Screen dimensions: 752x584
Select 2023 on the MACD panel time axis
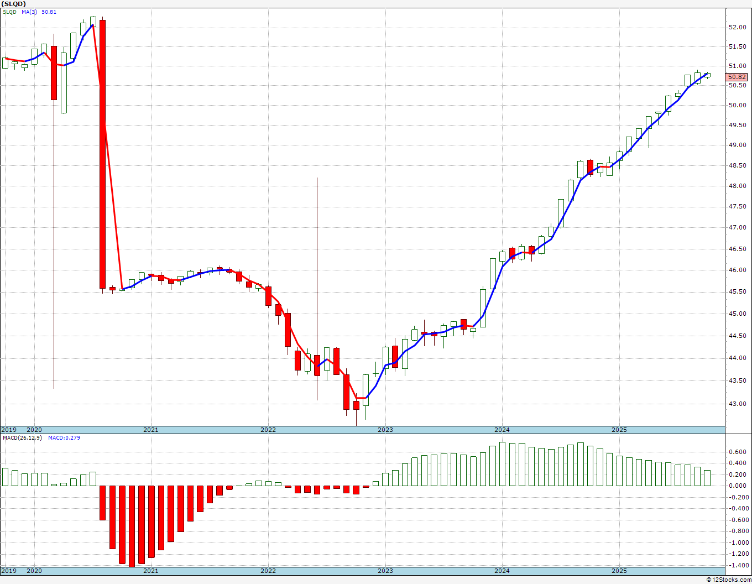385,571
